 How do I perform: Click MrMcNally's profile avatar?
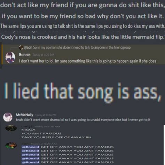coord(8,117)
